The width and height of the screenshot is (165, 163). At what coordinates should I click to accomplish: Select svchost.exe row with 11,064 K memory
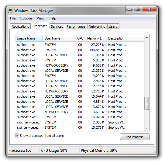[x=80, y=55]
